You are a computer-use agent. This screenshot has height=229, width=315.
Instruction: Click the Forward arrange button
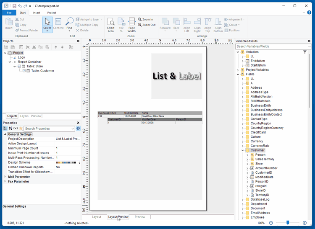tap(165, 25)
